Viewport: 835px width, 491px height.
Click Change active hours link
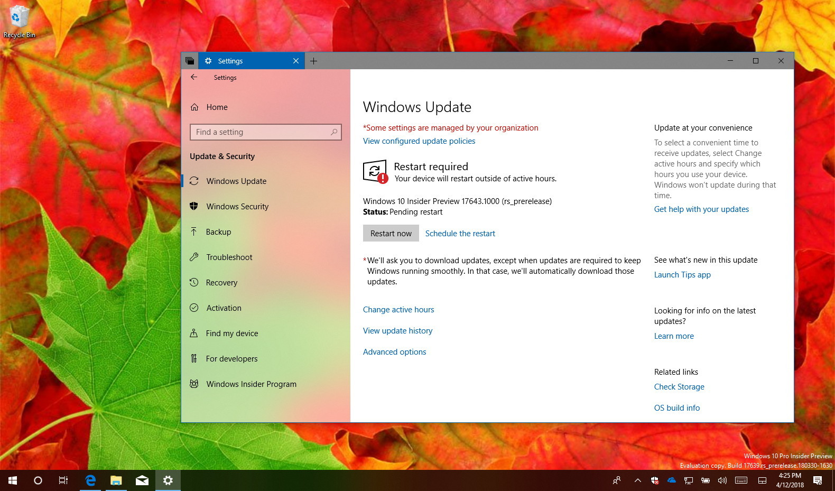[x=398, y=310]
